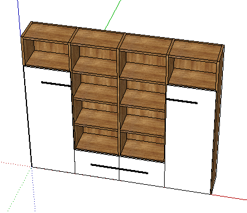The height and width of the screenshot is (213, 247).
Task: Pick the black handle on left door
Action: click(x=56, y=84)
